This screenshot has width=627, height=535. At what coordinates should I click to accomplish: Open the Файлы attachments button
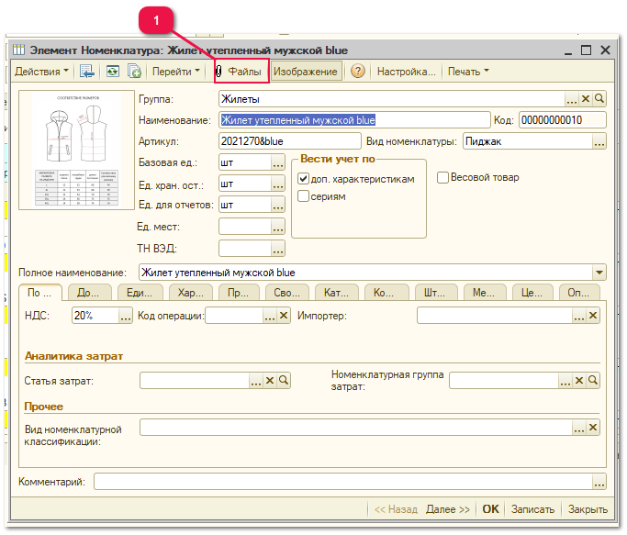[x=241, y=72]
